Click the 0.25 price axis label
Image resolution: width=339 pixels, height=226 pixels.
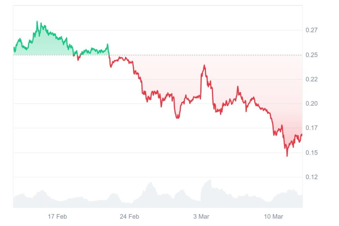[x=312, y=55]
